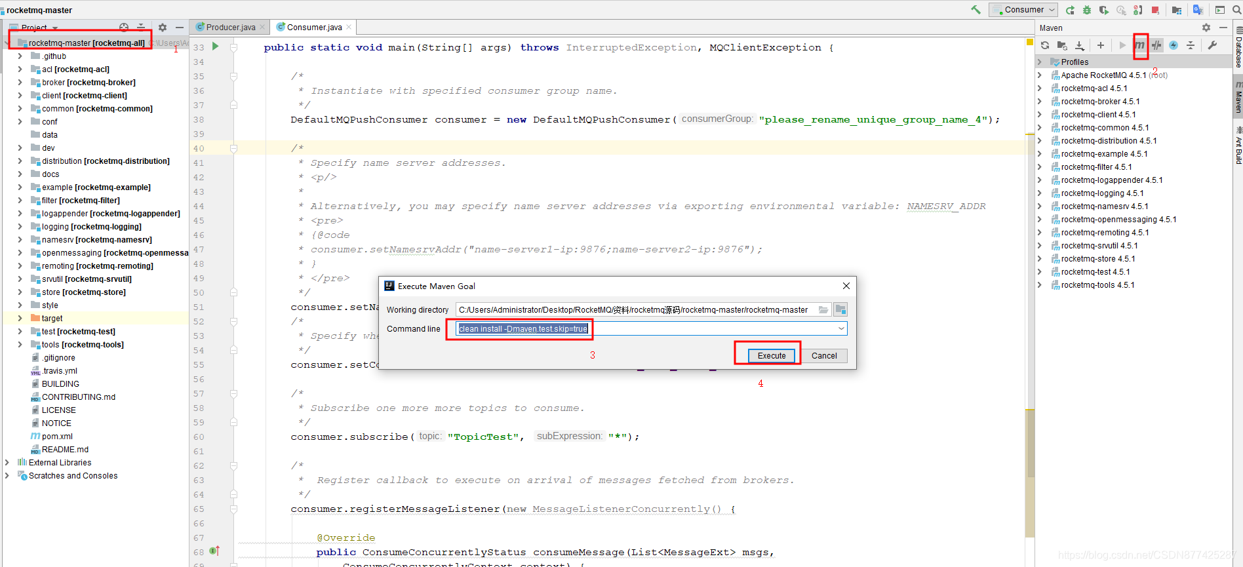Click the run gutter arrow beside main method

click(215, 47)
